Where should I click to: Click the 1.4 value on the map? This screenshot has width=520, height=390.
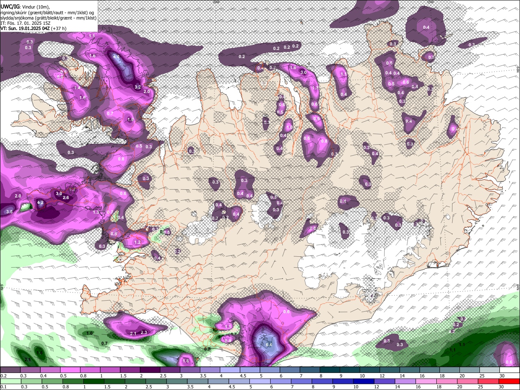point(77,87)
